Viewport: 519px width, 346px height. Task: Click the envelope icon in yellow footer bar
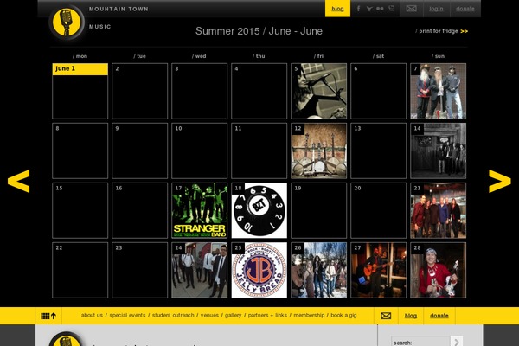point(386,316)
